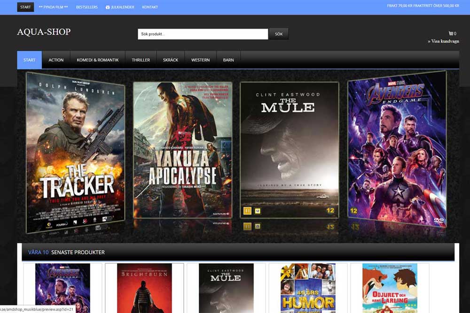Select the Action category tab
Image resolution: width=470 pixels, height=313 pixels.
pos(56,60)
